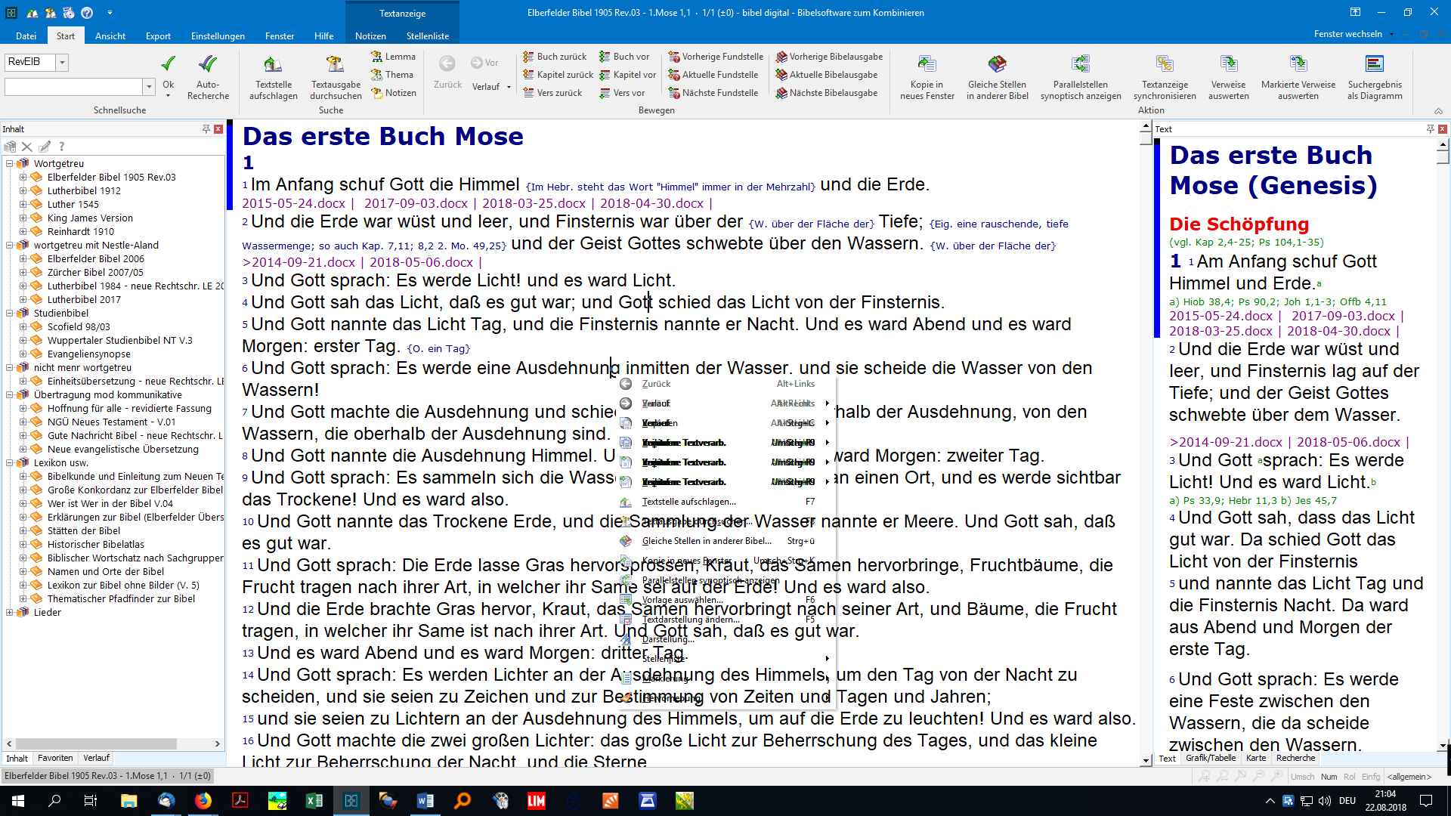The image size is (1451, 816).
Task: Open the 2017-09-03.docx link under verse 1
Action: point(416,203)
